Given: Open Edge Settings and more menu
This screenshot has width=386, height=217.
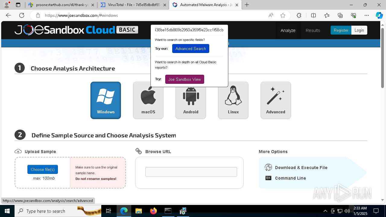Looking at the screenshot, I should pos(367,15).
